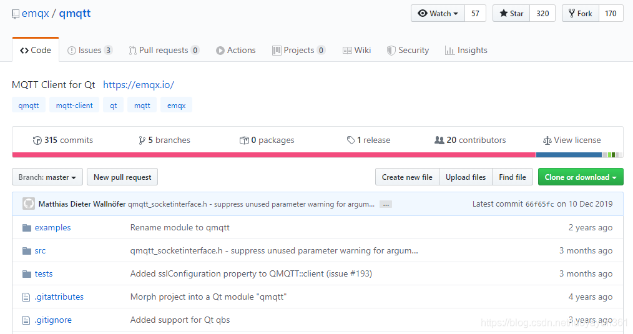Image resolution: width=633 pixels, height=334 pixels.
Task: Open the tests folder
Action: 44,273
